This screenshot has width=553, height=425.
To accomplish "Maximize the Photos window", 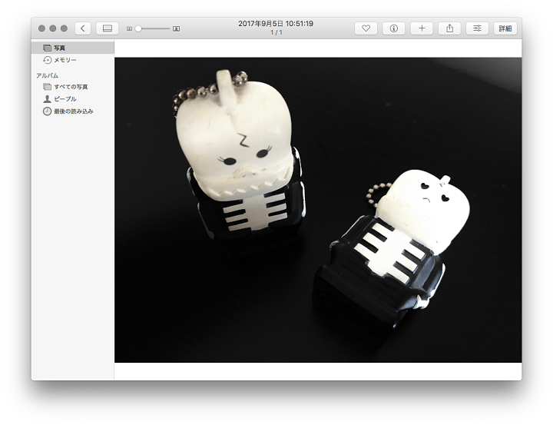I will (x=64, y=28).
